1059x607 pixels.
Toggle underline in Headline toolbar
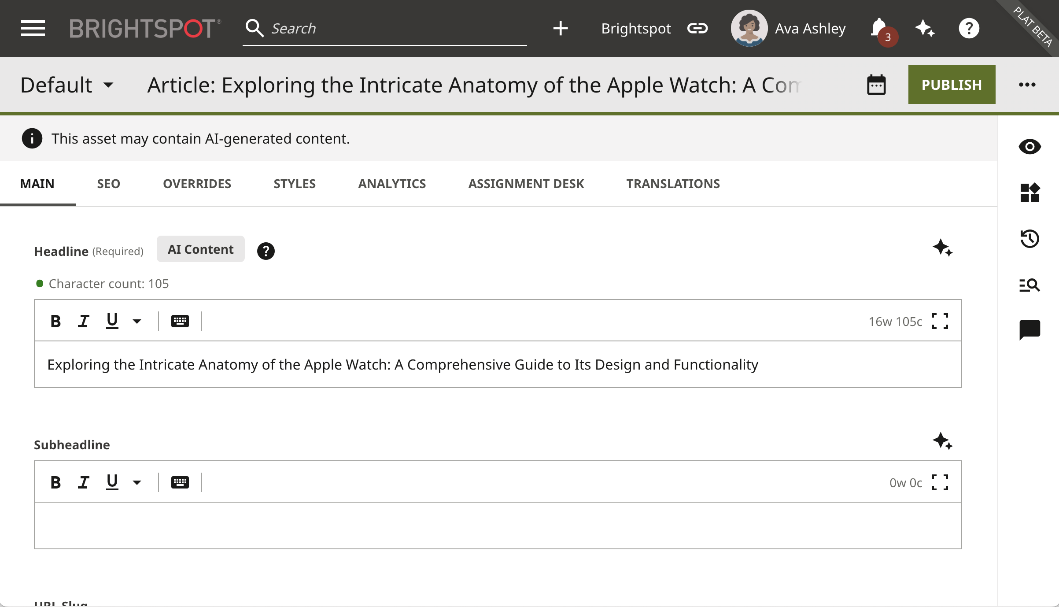point(112,321)
